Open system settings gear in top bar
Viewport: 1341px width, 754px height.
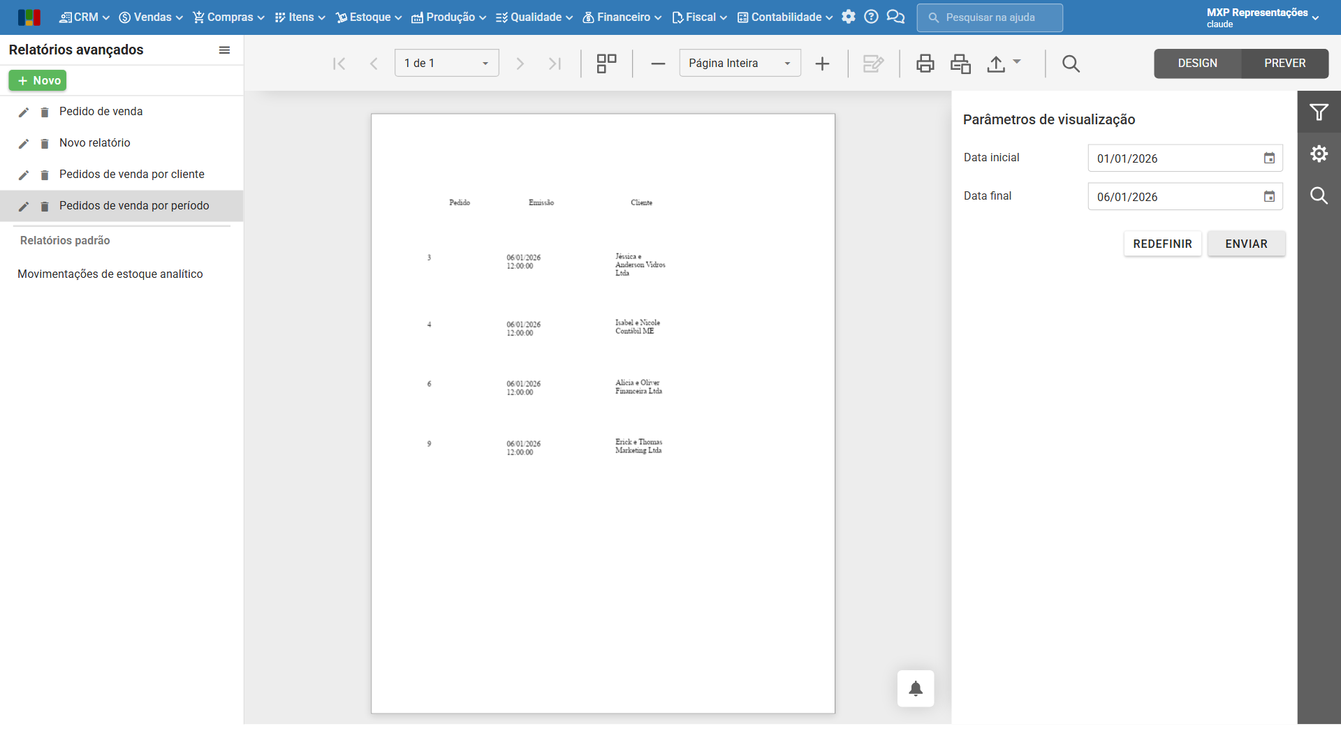point(849,17)
